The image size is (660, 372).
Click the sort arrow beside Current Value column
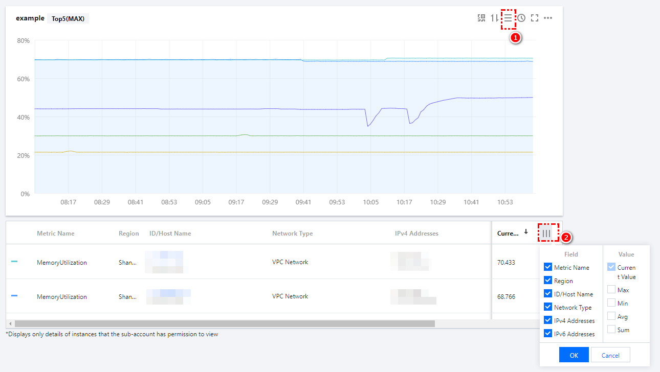526,232
